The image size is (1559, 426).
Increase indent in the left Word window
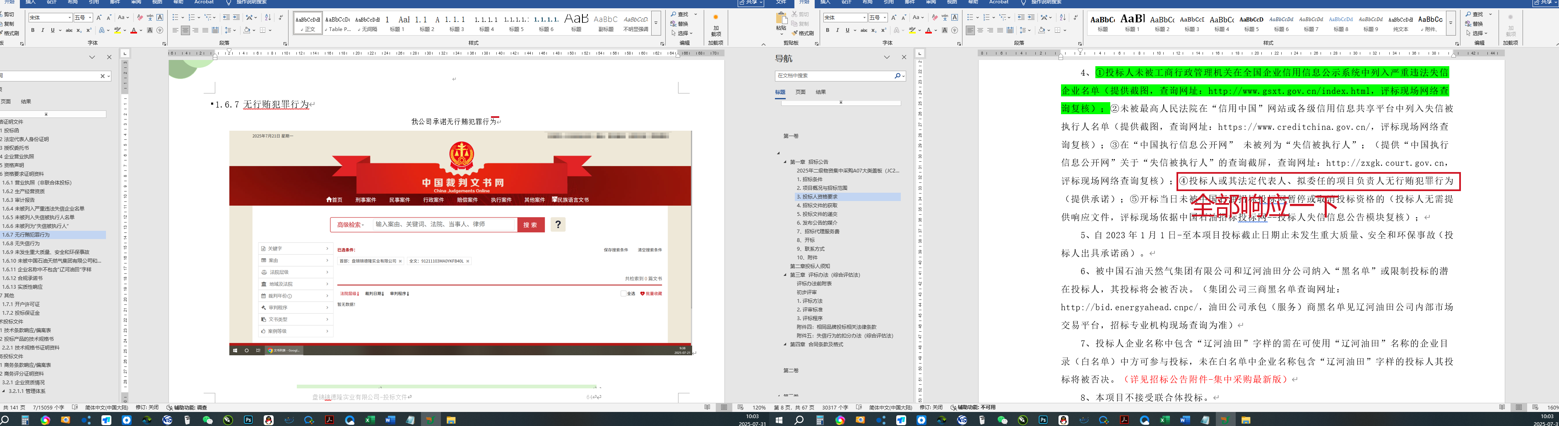(237, 17)
